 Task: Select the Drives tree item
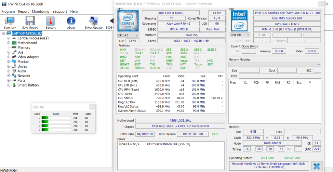click(22, 66)
